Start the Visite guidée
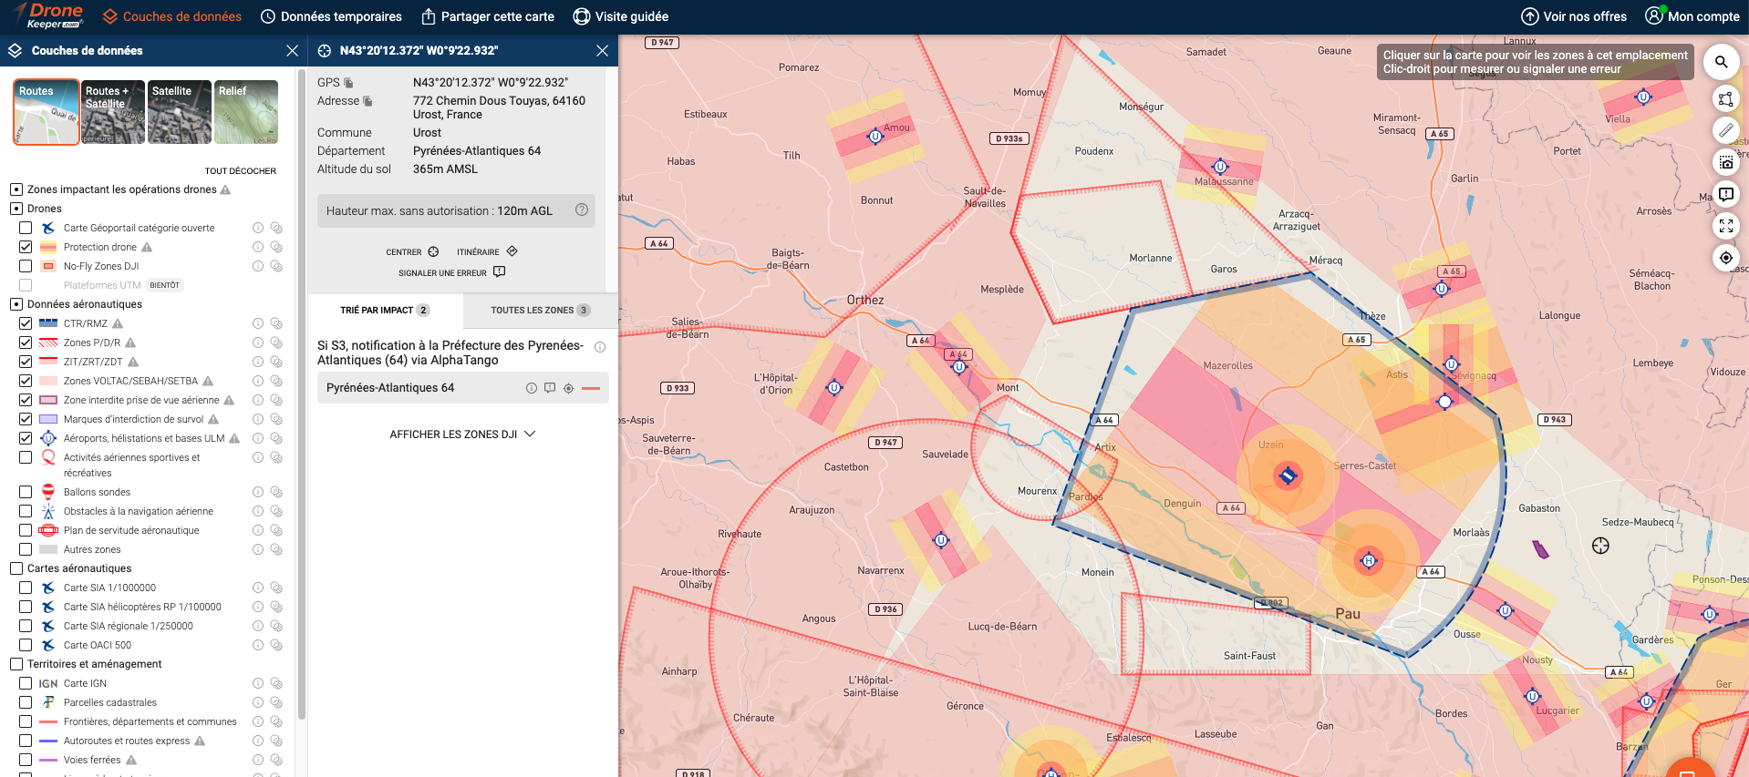Viewport: 1749px width, 777px height. click(x=621, y=16)
